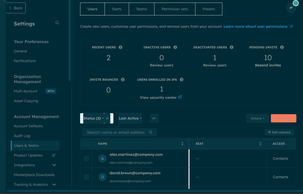303x194 pixels.
Task: Switch to the Seats tab
Action: (x=117, y=9)
